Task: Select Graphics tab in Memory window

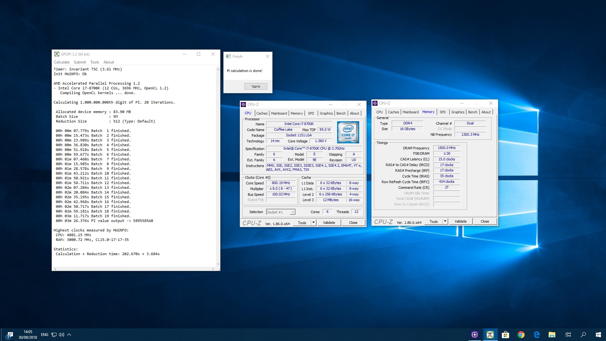Action: click(x=458, y=112)
